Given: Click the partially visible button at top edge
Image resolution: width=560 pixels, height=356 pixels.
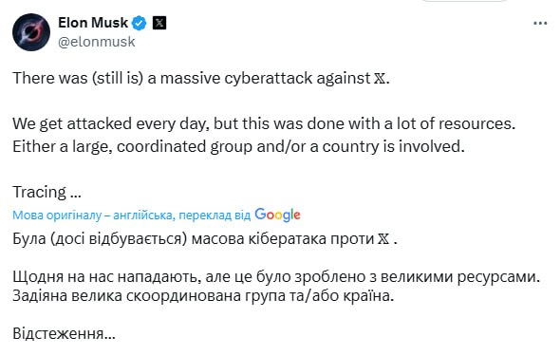Looking at the screenshot, I should point(465,1).
